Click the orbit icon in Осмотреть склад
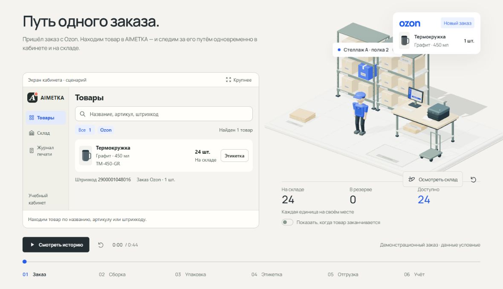Viewport: 503px width, 289px height. 412,179
